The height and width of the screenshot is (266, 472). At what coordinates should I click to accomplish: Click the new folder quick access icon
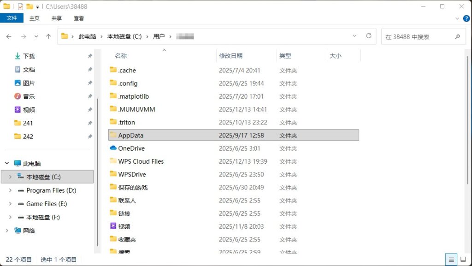tap(29, 6)
